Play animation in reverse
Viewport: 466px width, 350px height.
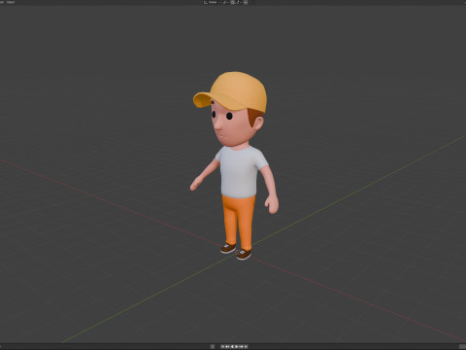(232, 347)
